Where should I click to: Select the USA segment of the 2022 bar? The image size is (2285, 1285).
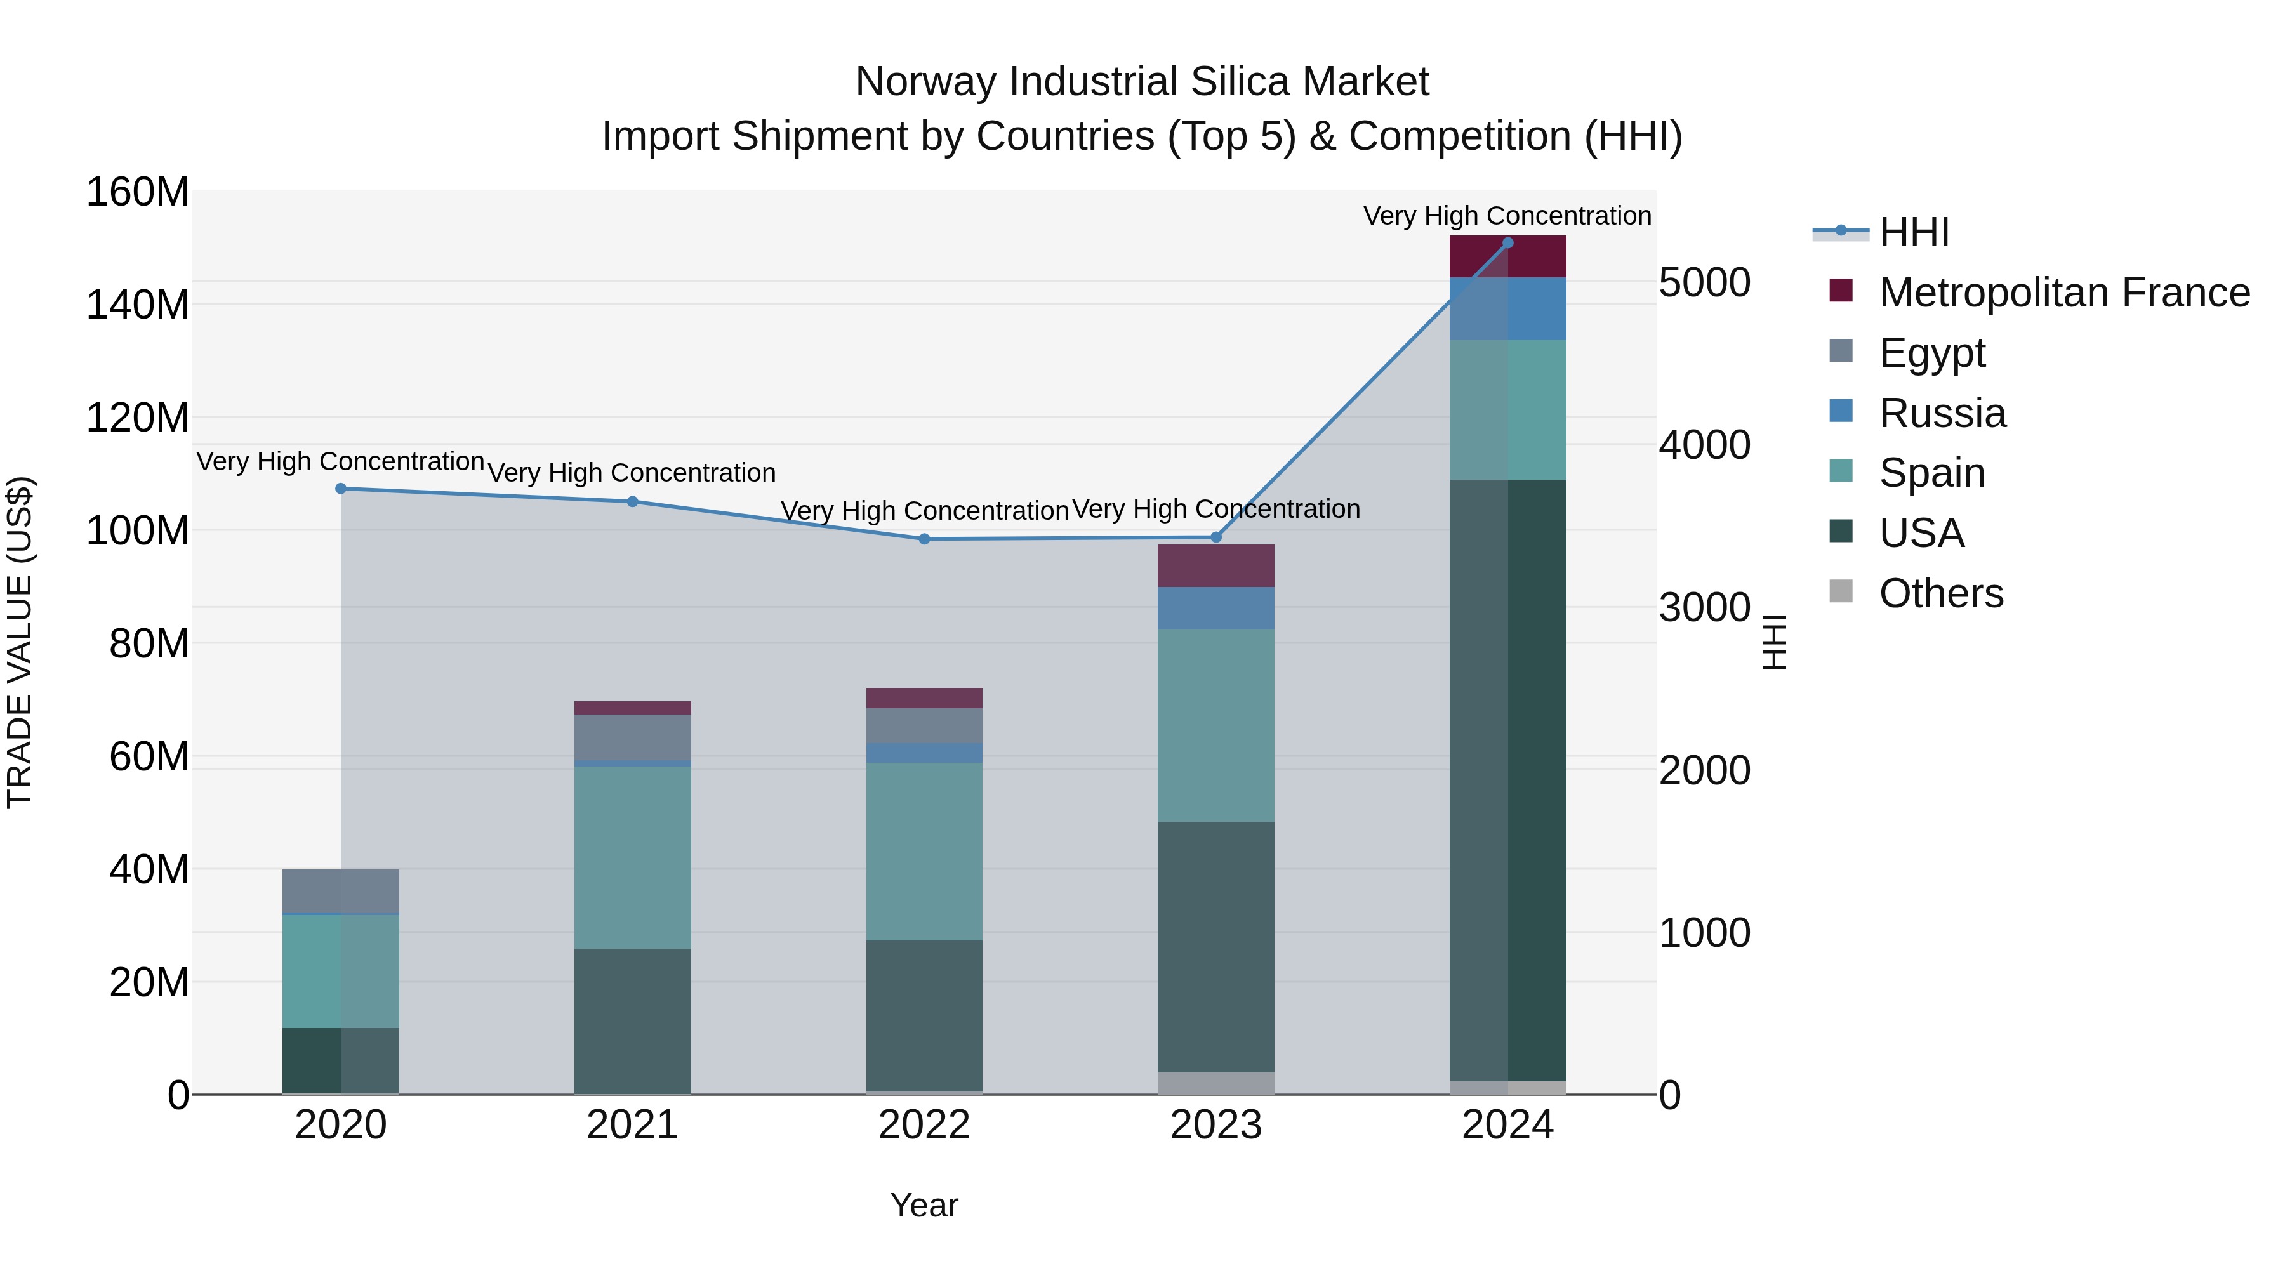point(924,1017)
